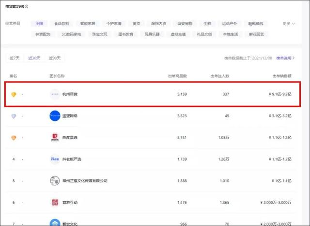Expand the 更多 categories dropdown

point(289,24)
